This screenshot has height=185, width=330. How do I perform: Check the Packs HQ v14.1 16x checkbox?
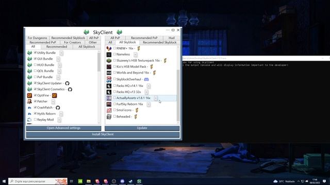(x=114, y=86)
